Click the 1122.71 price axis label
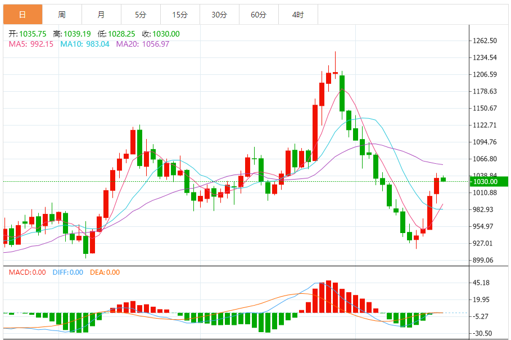The image size is (511, 340). point(485,126)
